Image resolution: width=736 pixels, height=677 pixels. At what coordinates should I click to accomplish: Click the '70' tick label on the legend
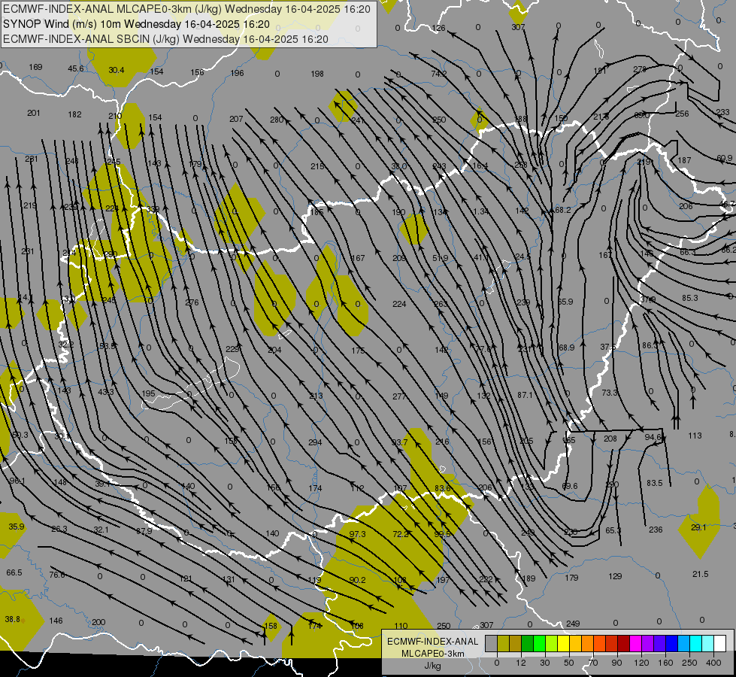593,663
